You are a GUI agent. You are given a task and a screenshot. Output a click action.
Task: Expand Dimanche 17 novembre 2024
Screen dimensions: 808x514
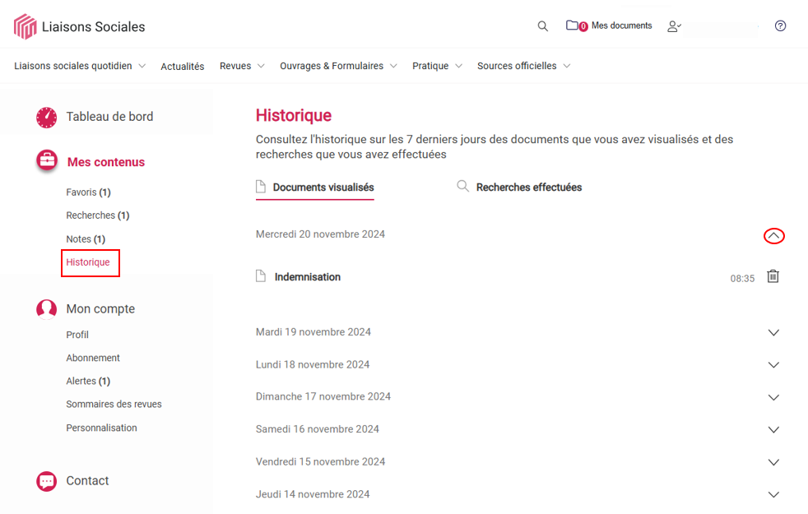pos(773,397)
